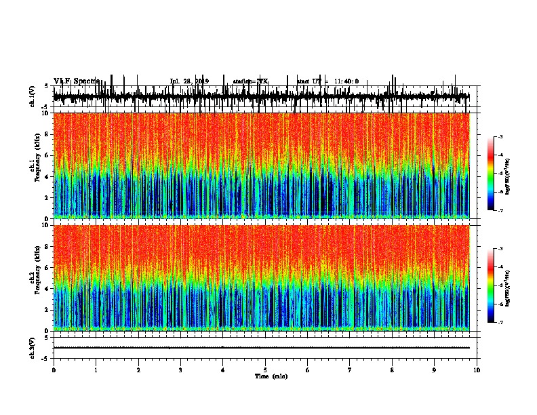The height and width of the screenshot is (415, 537).
Task: Click time axis tick label '6'
Action: (308, 370)
